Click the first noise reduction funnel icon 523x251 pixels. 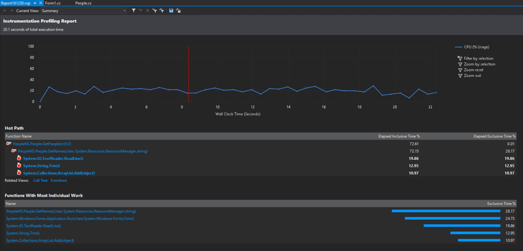tap(155, 10)
